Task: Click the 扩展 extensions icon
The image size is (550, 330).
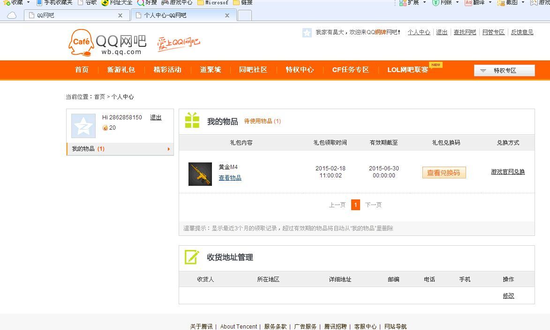Action: (x=403, y=2)
